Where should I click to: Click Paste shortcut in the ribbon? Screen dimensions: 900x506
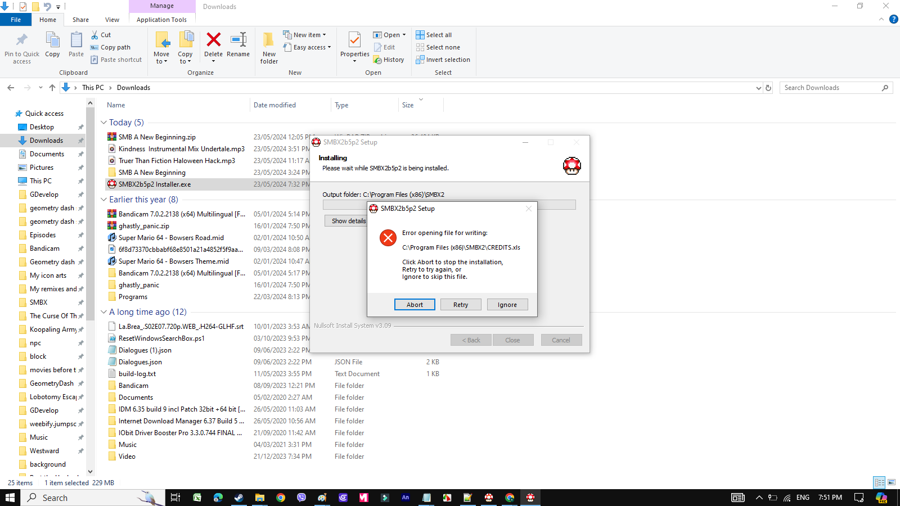(x=116, y=60)
